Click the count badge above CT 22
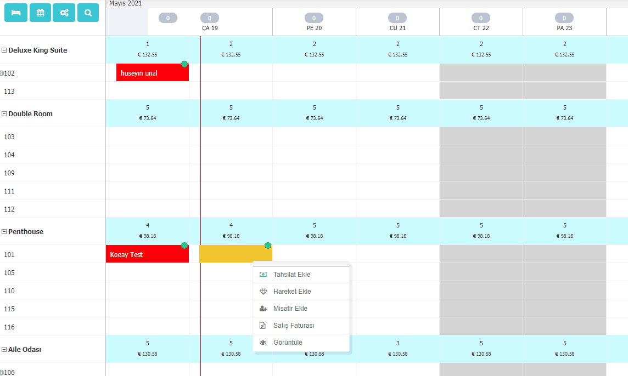Viewport: 628px width, 376px height. pyautogui.click(x=481, y=18)
